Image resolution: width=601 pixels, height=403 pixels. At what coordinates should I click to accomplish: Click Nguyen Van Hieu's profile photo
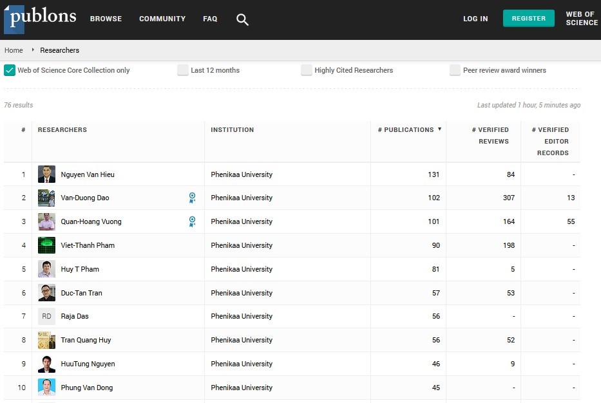(46, 174)
